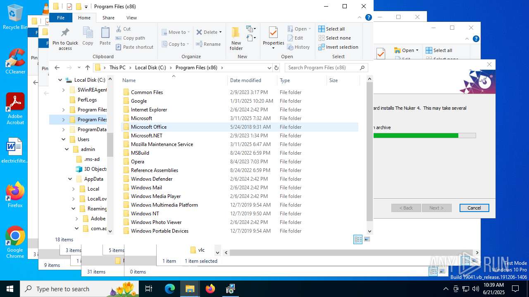This screenshot has height=297, width=529.
Task: Click Select all in the Select group
Action: point(331,29)
